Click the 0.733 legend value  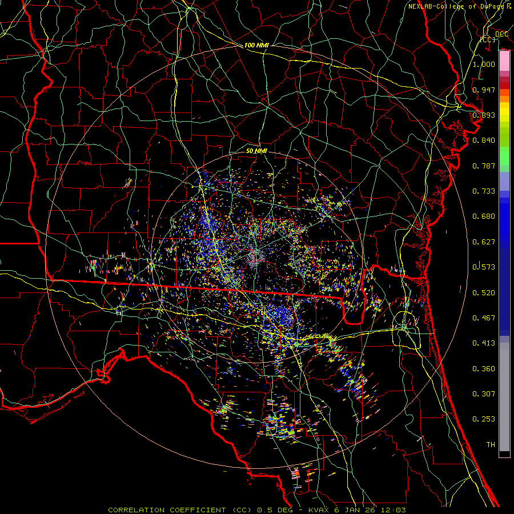[484, 191]
